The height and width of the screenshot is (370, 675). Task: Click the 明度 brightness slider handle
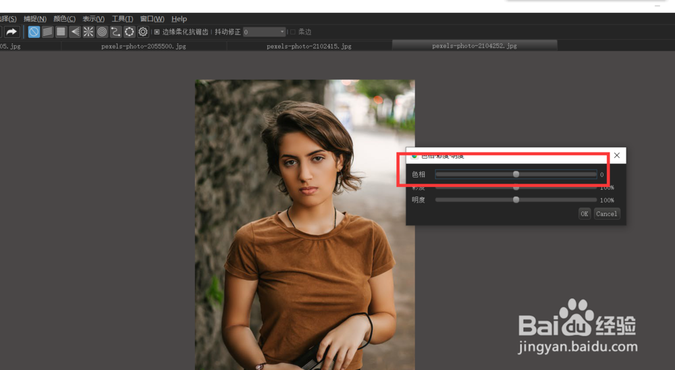[516, 200]
